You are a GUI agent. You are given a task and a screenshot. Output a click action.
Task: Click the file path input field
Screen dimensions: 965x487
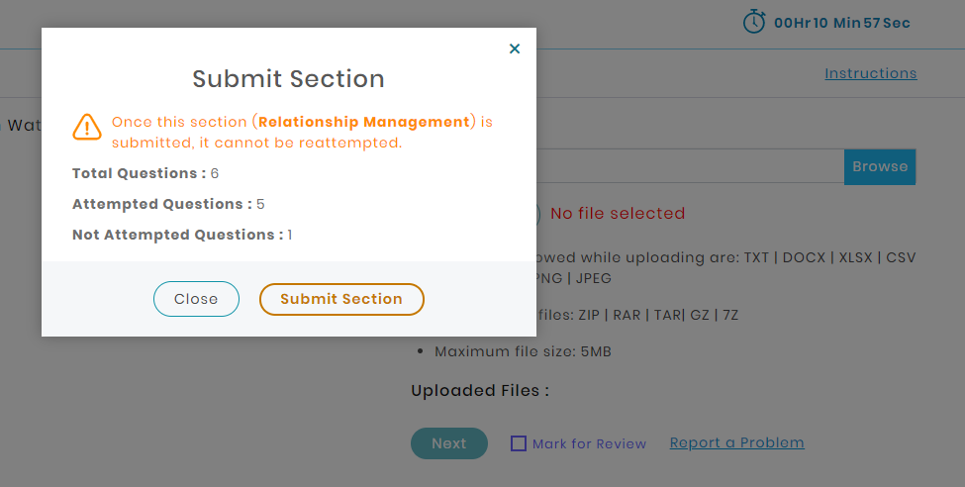[x=690, y=166]
